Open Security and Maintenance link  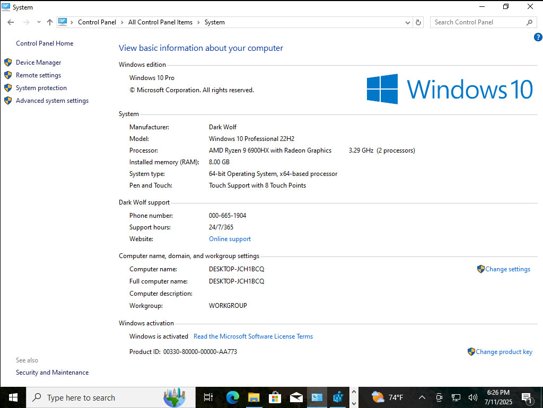[x=52, y=372]
